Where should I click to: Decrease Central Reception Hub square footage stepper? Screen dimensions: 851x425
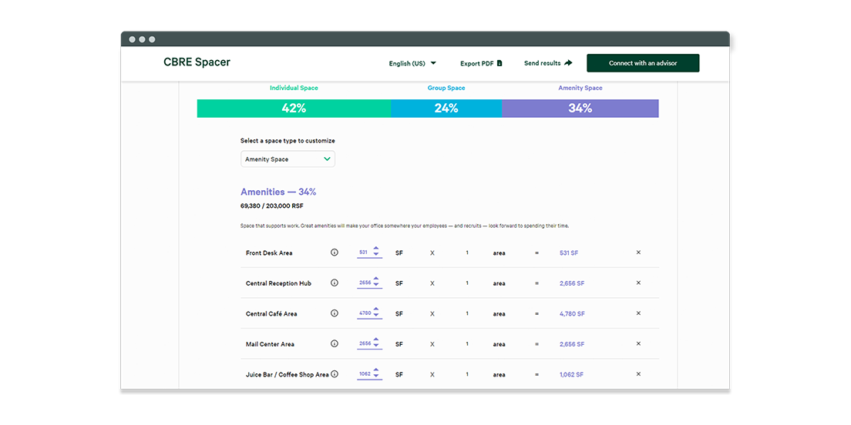click(376, 286)
